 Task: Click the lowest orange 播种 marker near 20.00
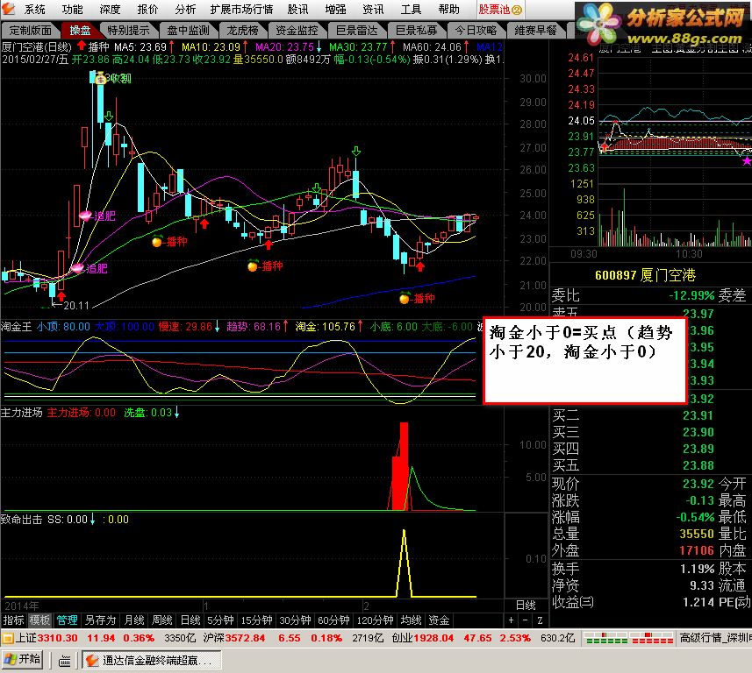pyautogui.click(x=405, y=298)
